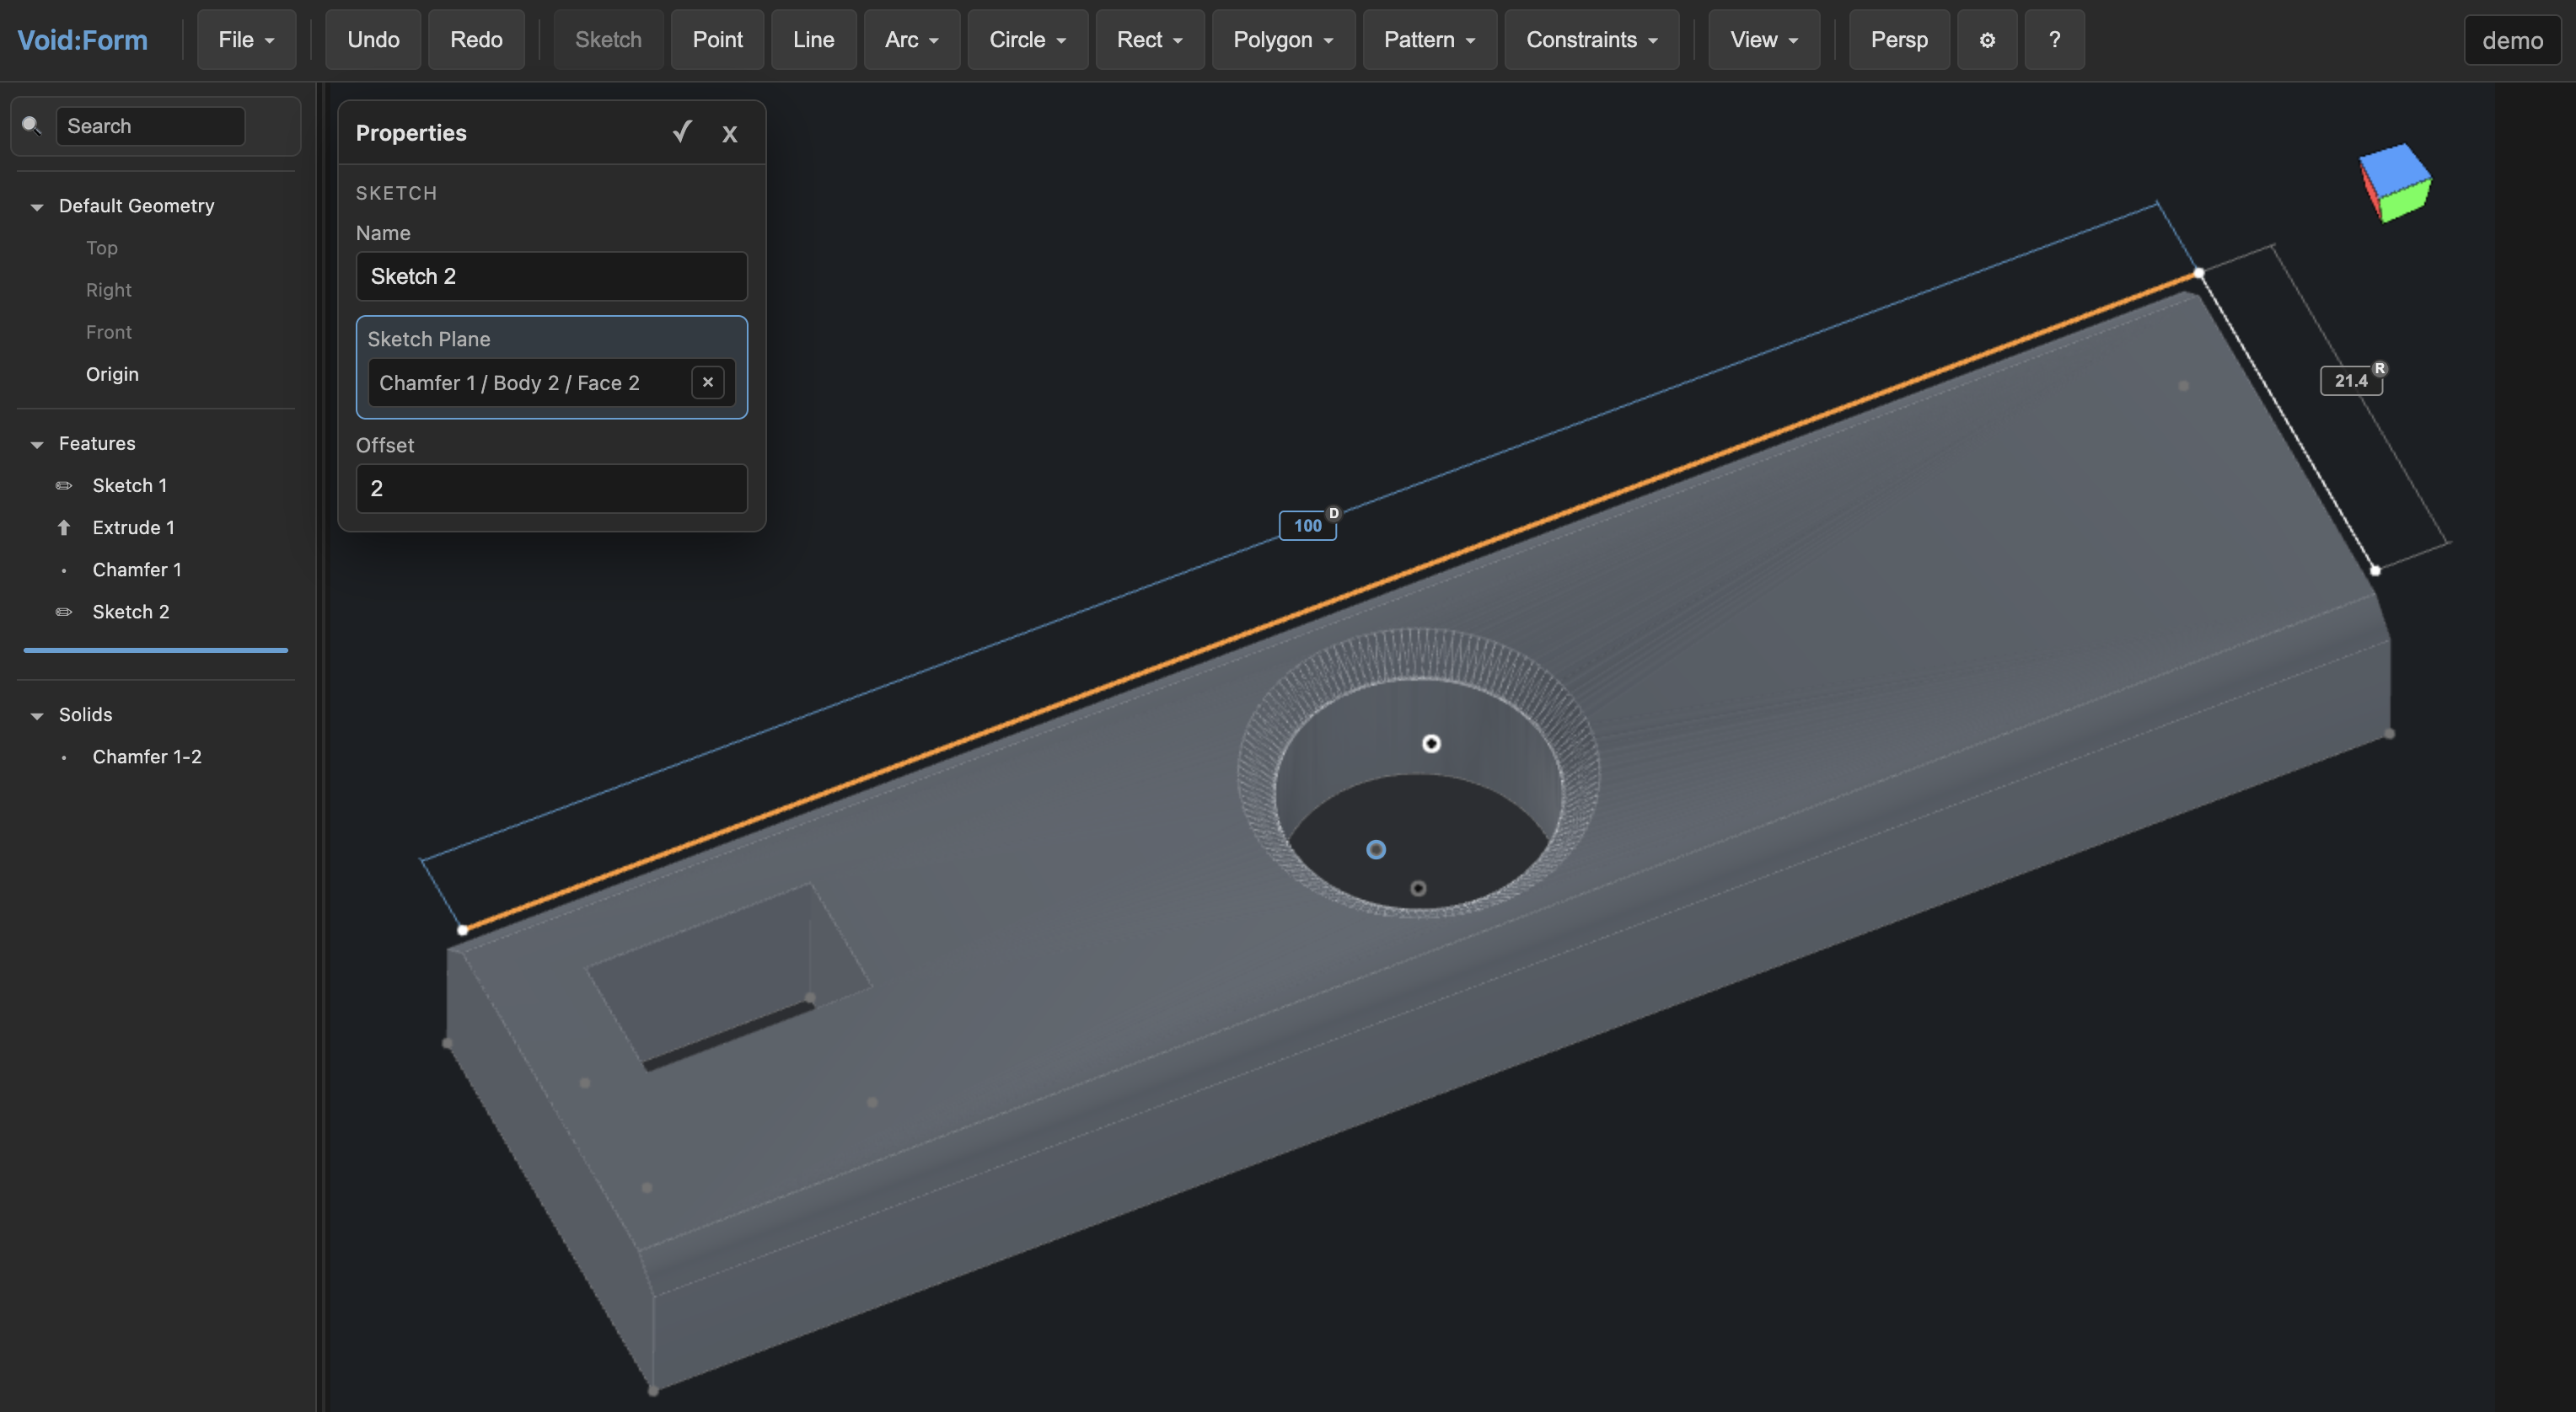This screenshot has width=2576, height=1412.
Task: Collapse the Default Geometry group
Action: click(x=37, y=207)
